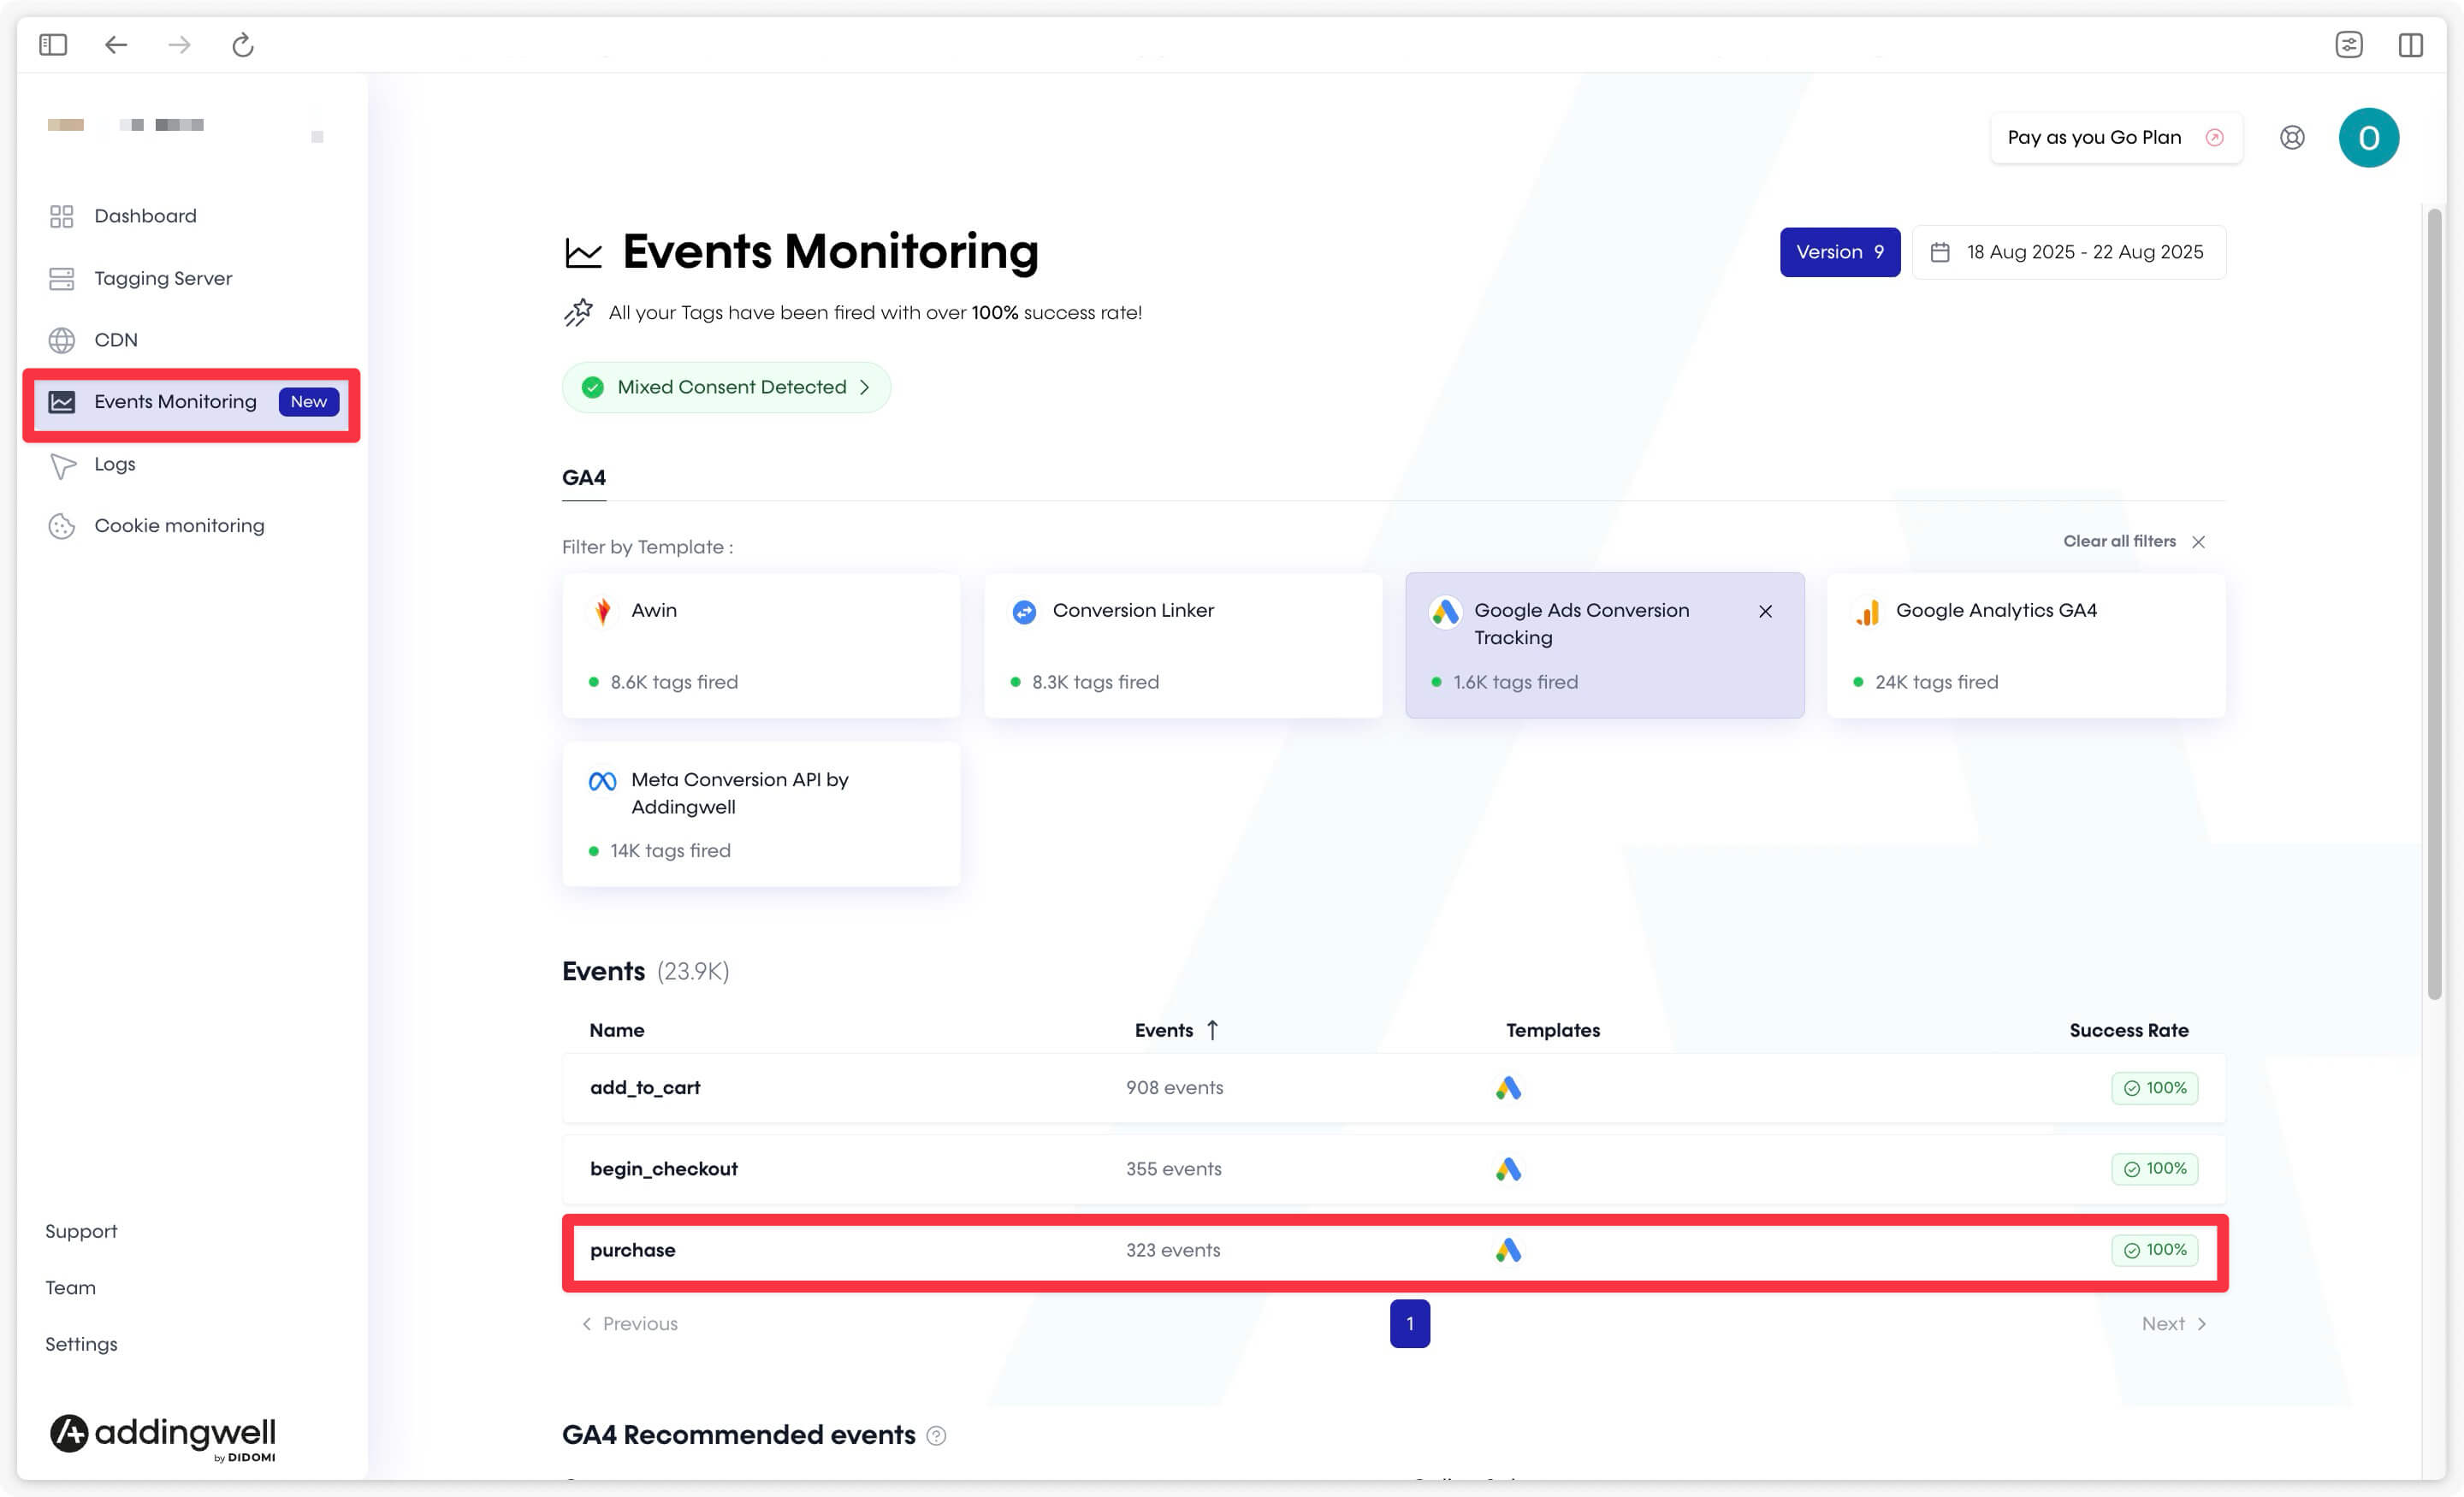The width and height of the screenshot is (2464, 1497).
Task: Open the 18 Aug 2025 - 22 Aug 2025 date picker
Action: coord(2068,252)
